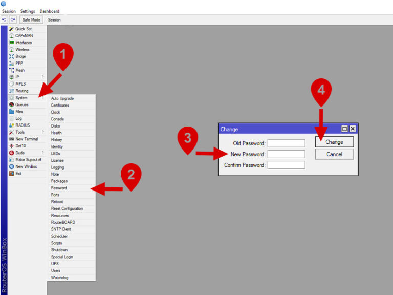Click the redo arrow in toolbar
393x295 pixels.
[13, 20]
